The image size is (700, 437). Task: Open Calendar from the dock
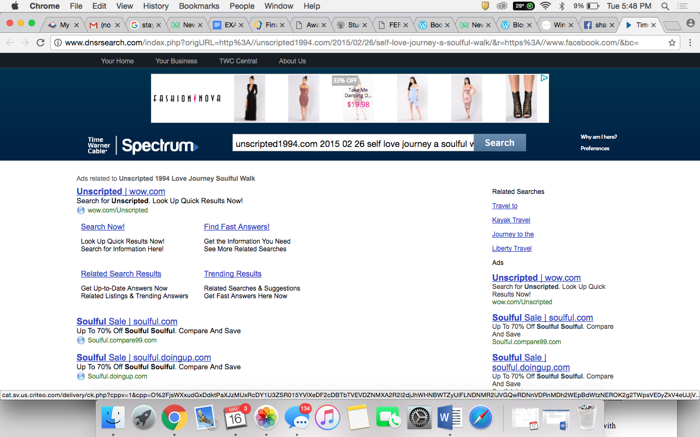coord(236,418)
